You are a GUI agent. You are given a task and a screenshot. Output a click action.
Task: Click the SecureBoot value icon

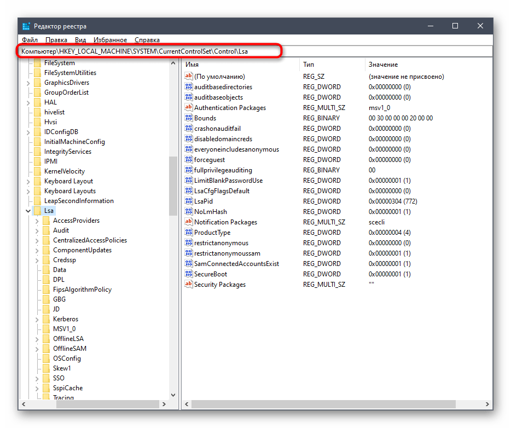coord(189,274)
